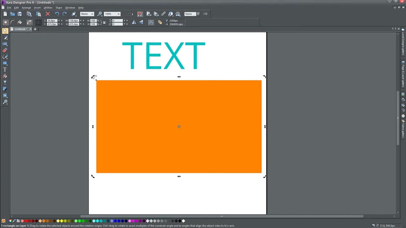Flip the selected rectangle horizontally
Image resolution: width=406 pixels, height=228 pixels.
(134, 22)
